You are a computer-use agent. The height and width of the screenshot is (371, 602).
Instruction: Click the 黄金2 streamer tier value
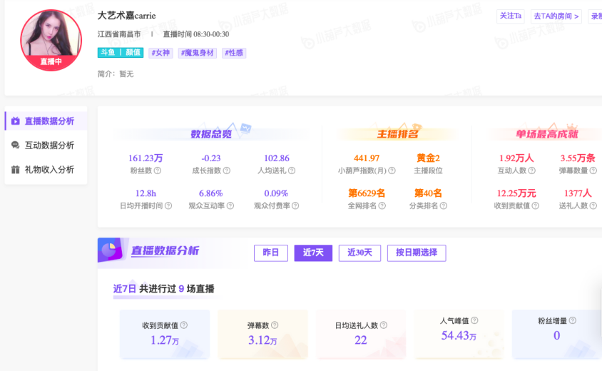[x=428, y=158]
